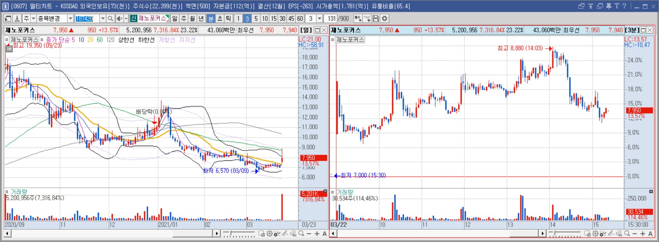This screenshot has height=242, width=659.
Task: Select 일 (daily) period button
Action: coord(175,18)
